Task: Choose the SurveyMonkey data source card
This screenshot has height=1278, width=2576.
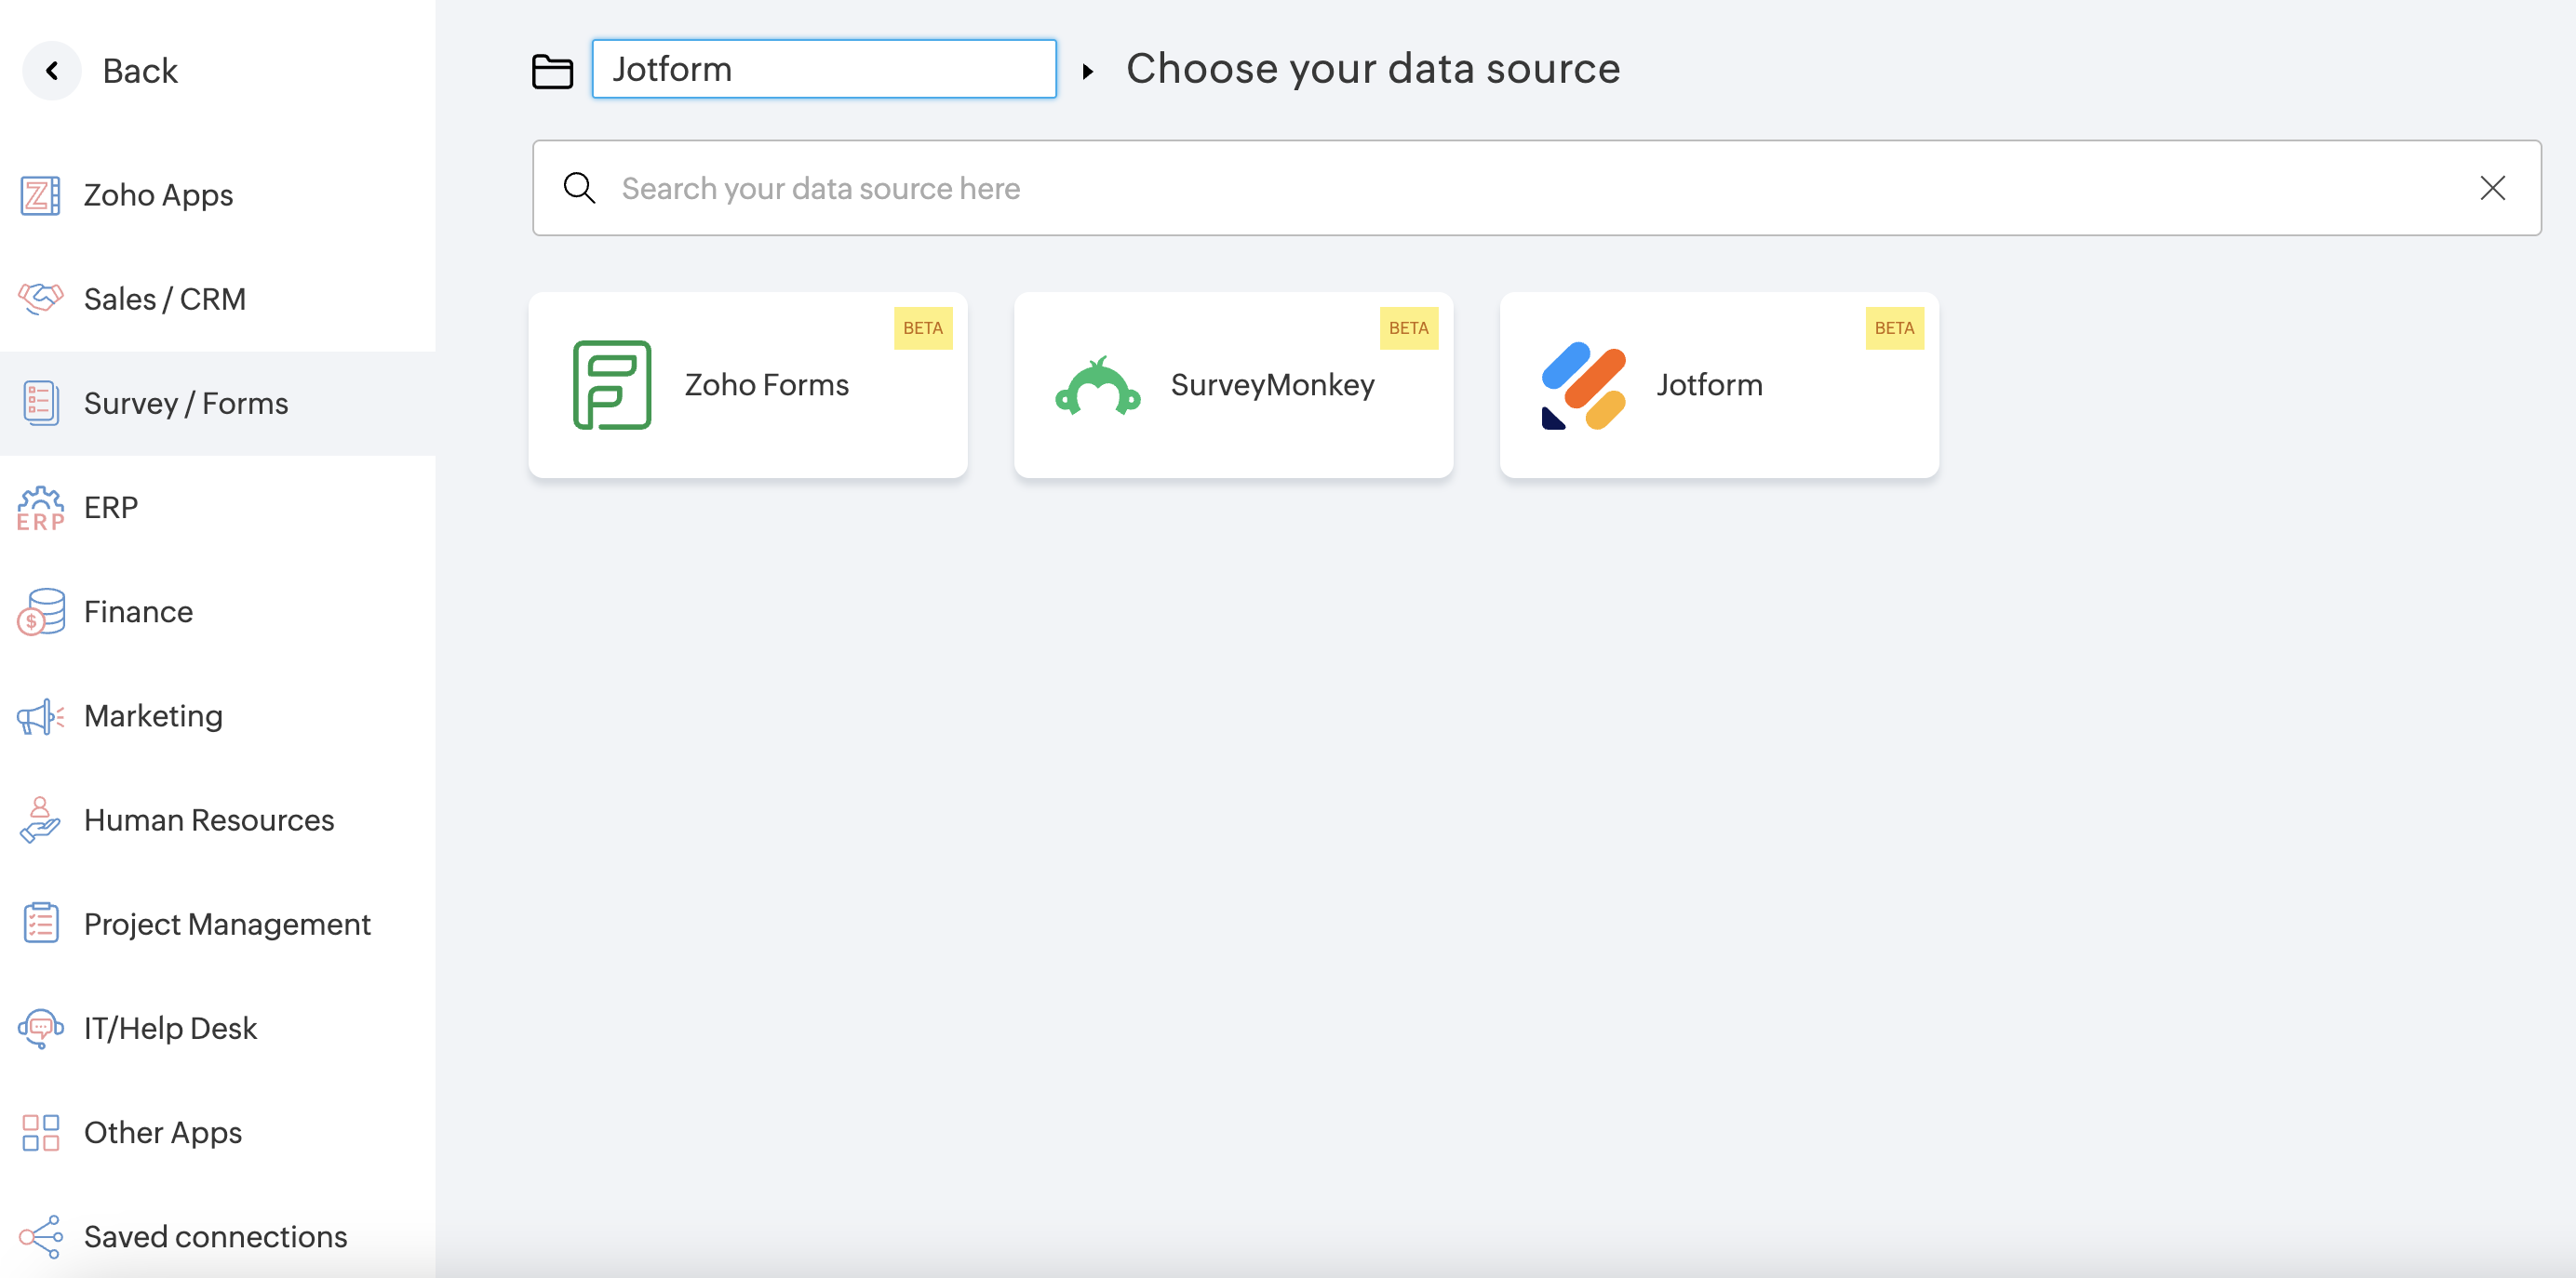Action: [1232, 385]
